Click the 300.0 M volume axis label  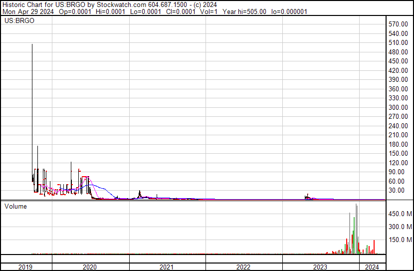[x=401, y=227]
